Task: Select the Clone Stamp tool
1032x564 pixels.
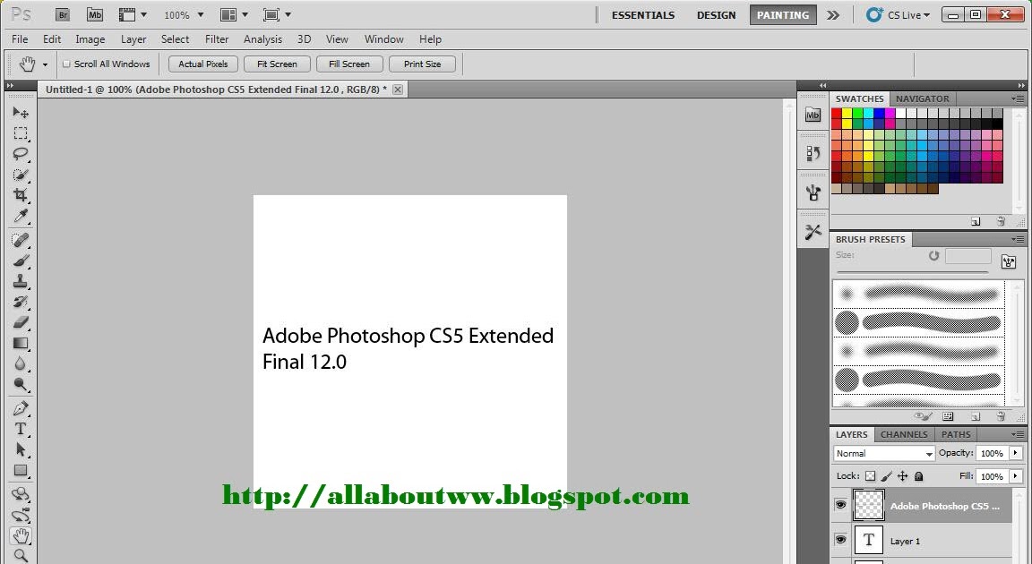Action: click(21, 281)
